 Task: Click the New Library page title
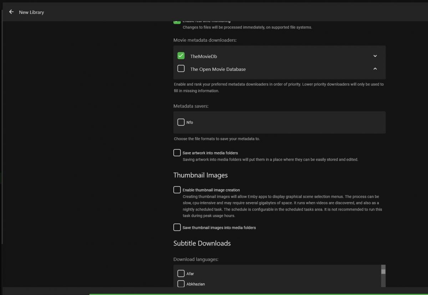click(x=31, y=12)
